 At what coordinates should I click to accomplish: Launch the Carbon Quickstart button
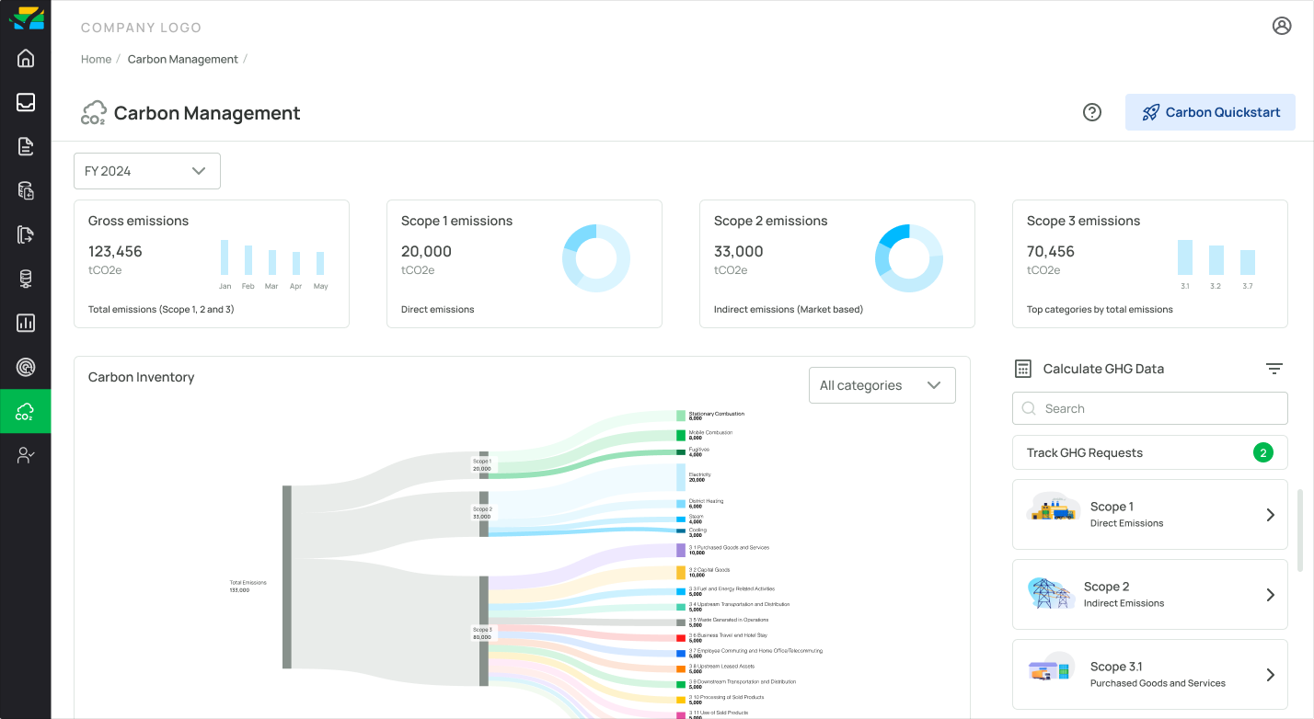[x=1210, y=112]
